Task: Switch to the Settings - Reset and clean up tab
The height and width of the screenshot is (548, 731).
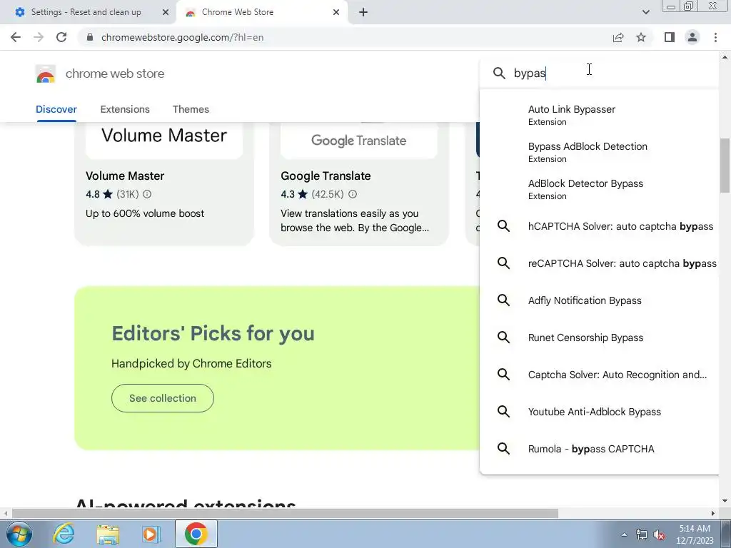Action: point(86,12)
